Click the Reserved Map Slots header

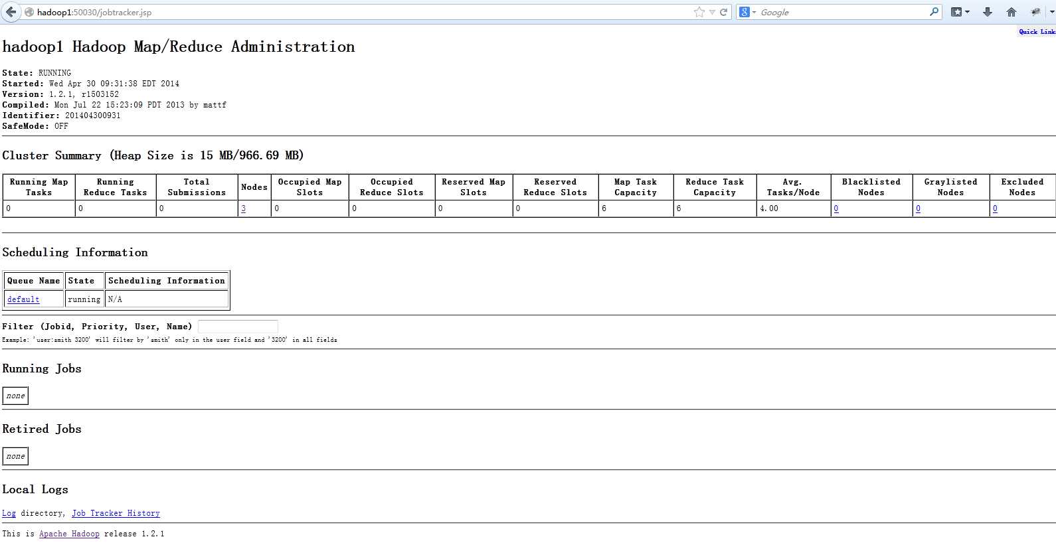(474, 187)
